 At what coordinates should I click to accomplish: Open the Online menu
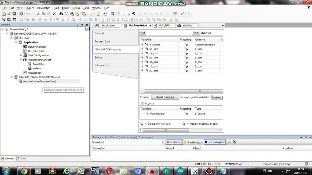tap(66, 8)
